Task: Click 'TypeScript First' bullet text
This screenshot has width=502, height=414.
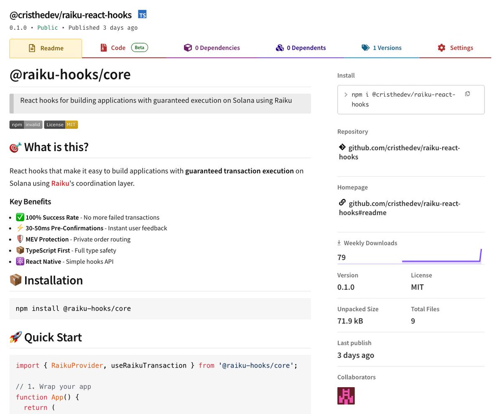Action: tap(48, 250)
